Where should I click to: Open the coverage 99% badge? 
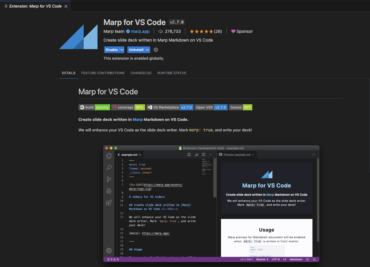point(128,107)
